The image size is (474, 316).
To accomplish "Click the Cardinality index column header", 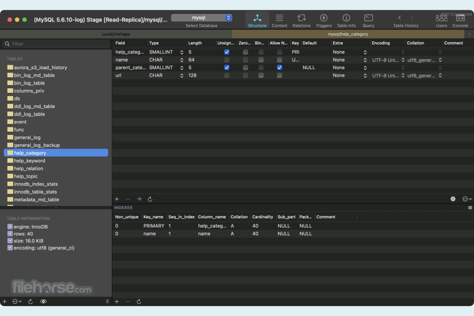I will 263,217.
